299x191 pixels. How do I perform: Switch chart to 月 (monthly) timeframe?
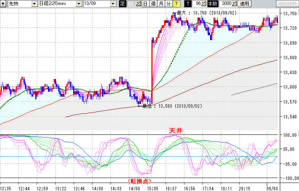coord(161,4)
